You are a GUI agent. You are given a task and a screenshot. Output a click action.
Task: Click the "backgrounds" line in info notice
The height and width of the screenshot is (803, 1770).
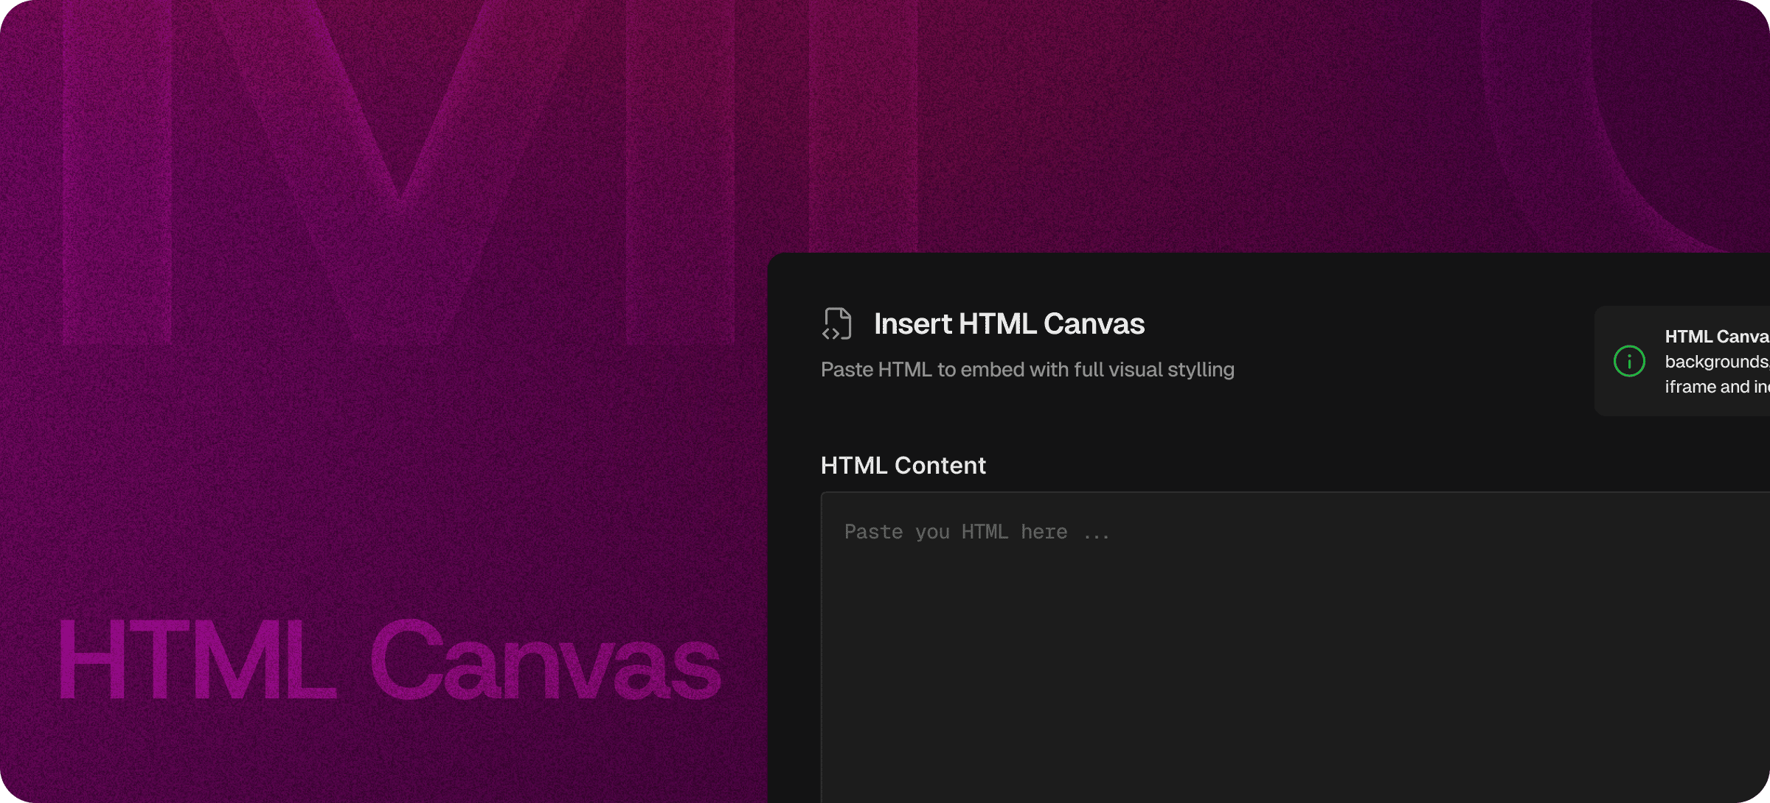tap(1716, 362)
